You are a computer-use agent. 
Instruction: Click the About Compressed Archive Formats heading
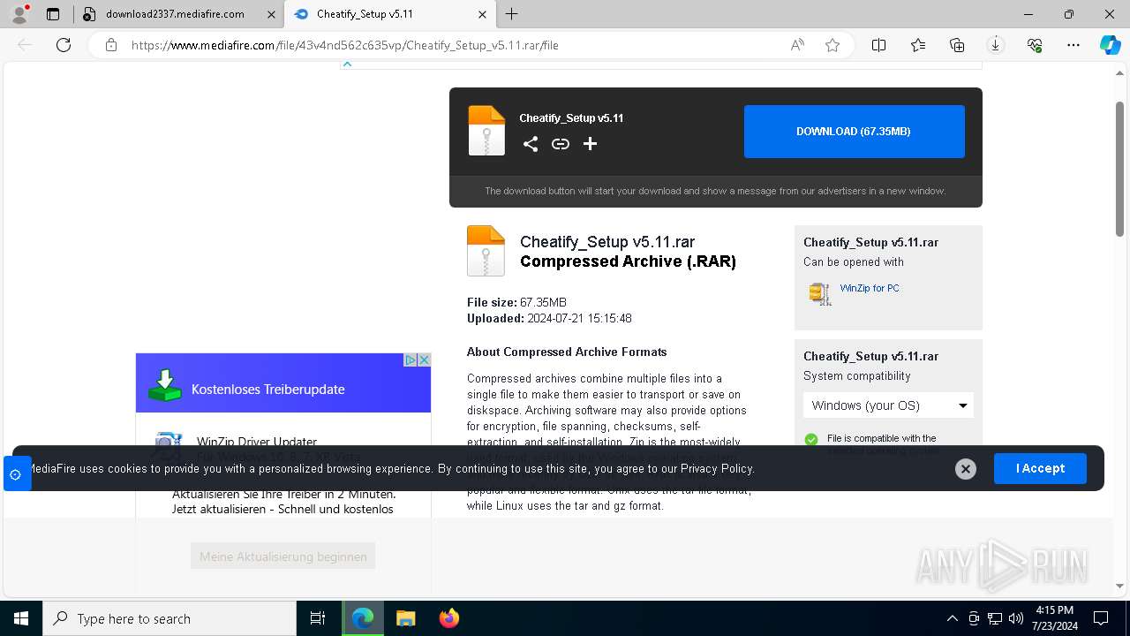567,352
